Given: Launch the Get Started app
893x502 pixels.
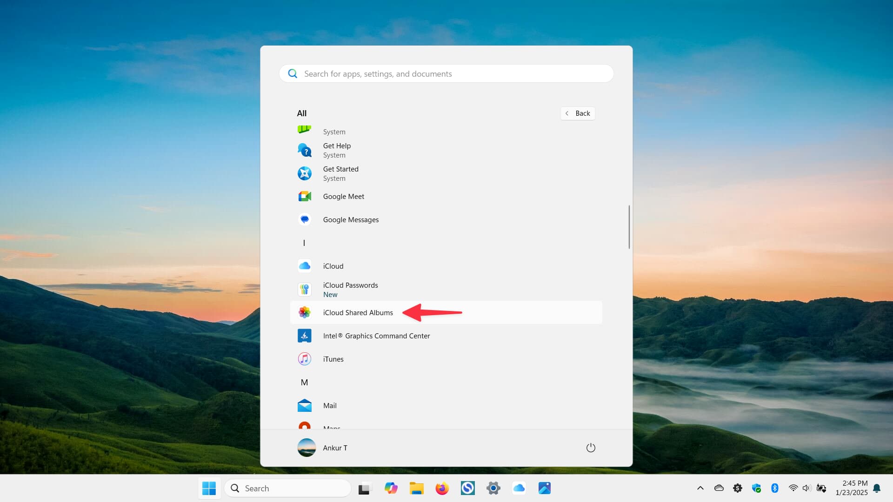Looking at the screenshot, I should (x=446, y=173).
